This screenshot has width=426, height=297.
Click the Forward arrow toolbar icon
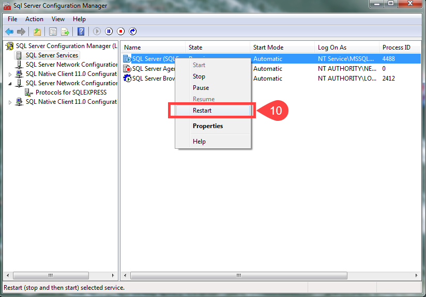pyautogui.click(x=21, y=32)
